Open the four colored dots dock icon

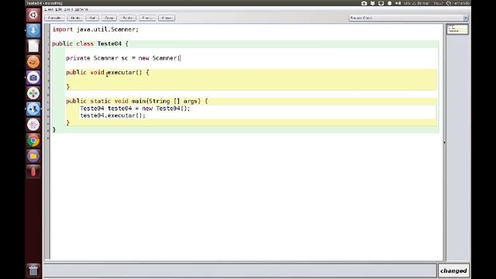[33, 93]
